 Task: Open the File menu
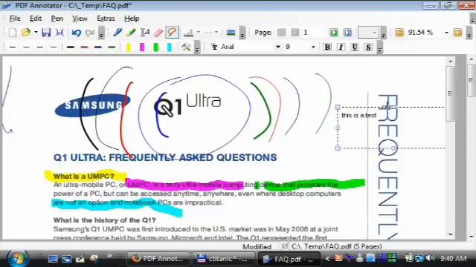(15, 19)
